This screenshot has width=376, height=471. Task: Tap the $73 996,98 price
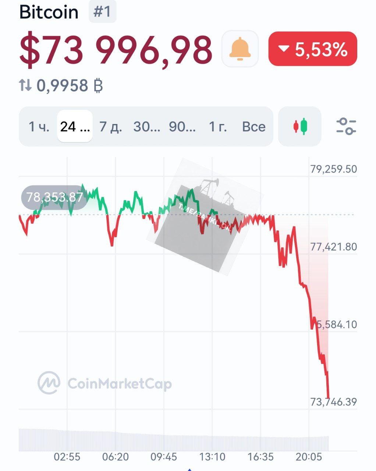tap(116, 49)
